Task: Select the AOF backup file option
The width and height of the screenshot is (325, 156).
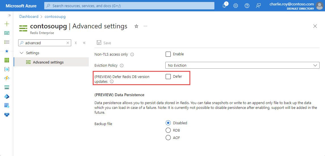Action: point(168,138)
